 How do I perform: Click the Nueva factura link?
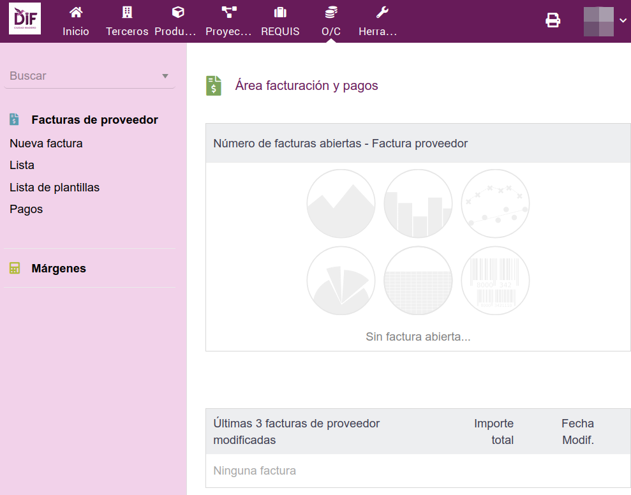point(46,144)
